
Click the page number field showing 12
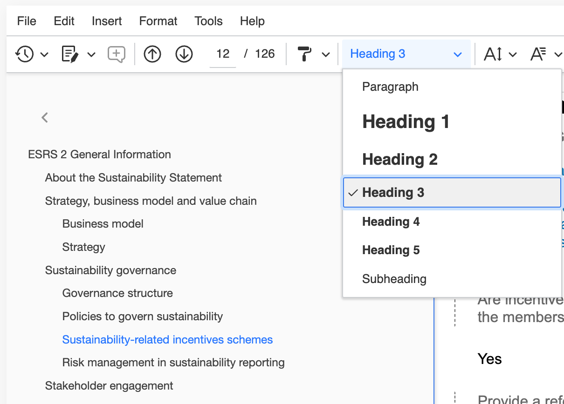223,54
